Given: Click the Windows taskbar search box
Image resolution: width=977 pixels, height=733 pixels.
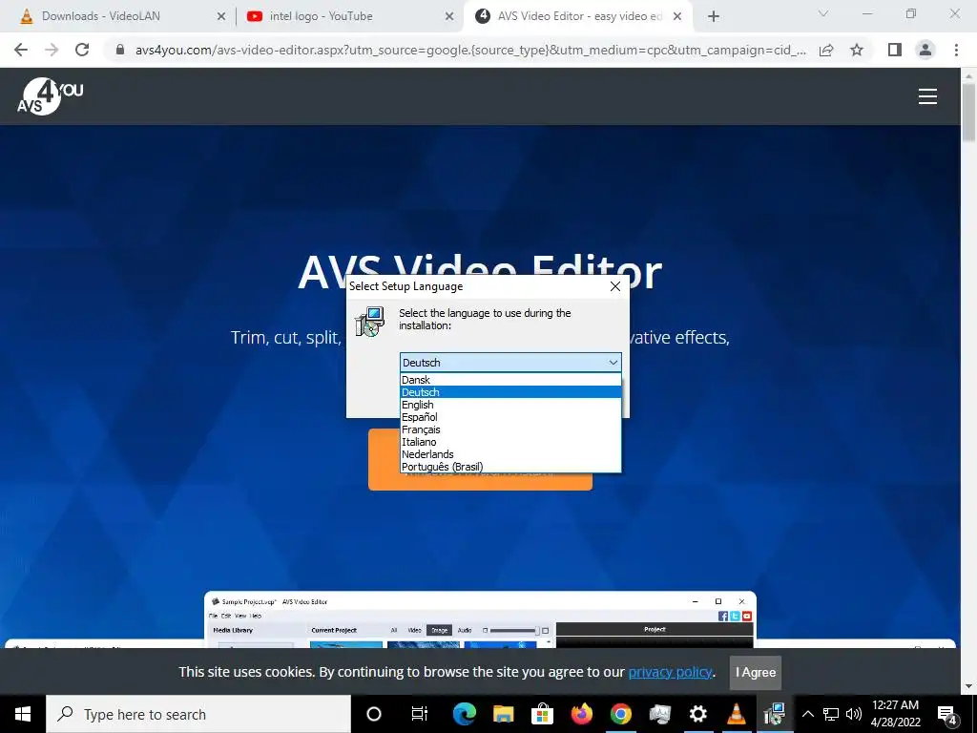Looking at the screenshot, I should point(198,714).
